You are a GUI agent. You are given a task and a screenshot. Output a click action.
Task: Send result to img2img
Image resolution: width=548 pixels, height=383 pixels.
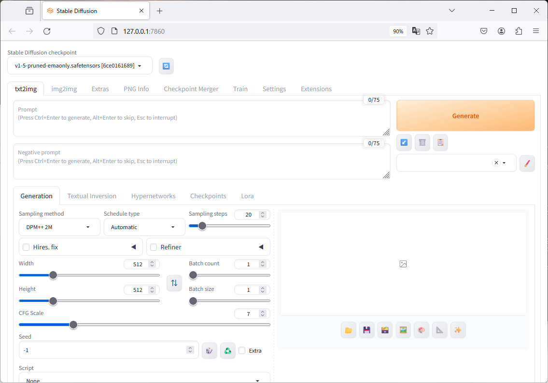403,329
